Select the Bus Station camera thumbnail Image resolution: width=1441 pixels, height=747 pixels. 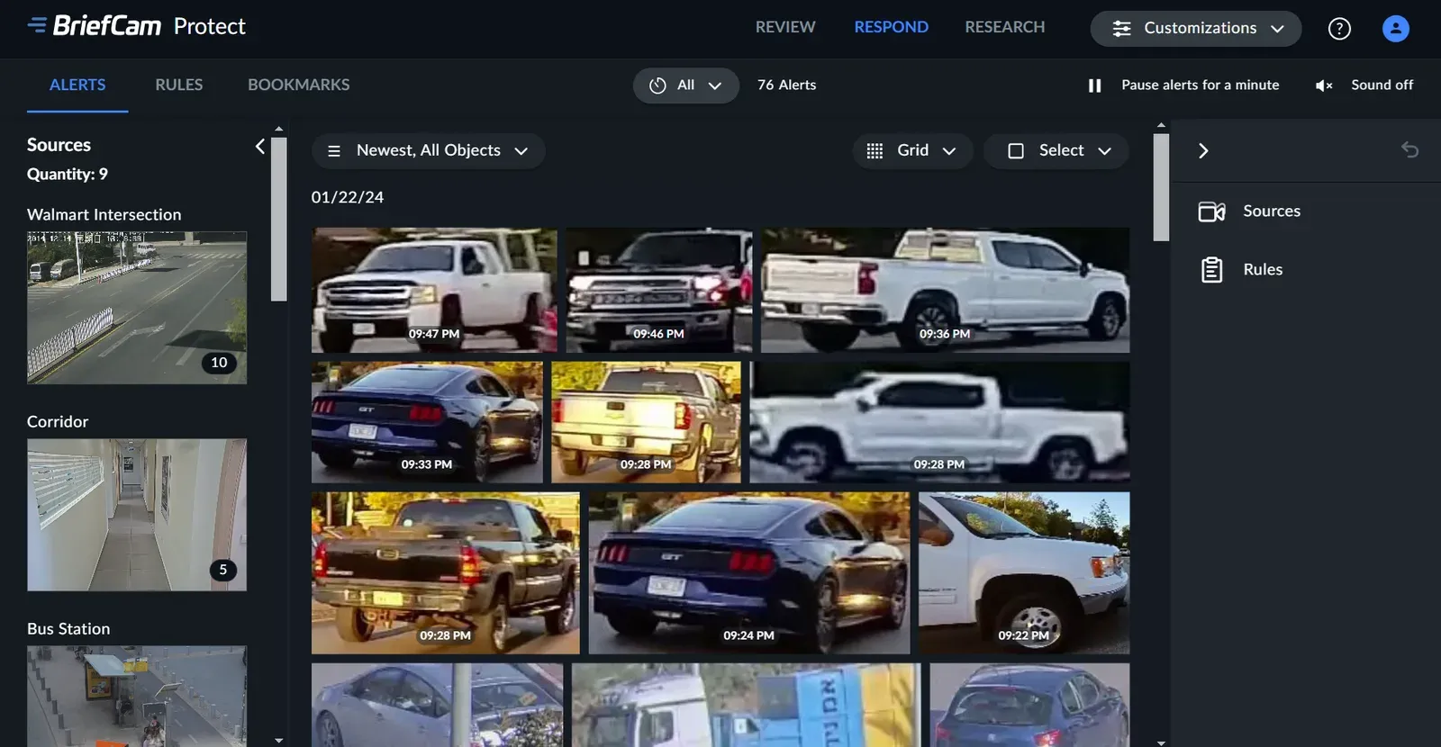point(137,696)
